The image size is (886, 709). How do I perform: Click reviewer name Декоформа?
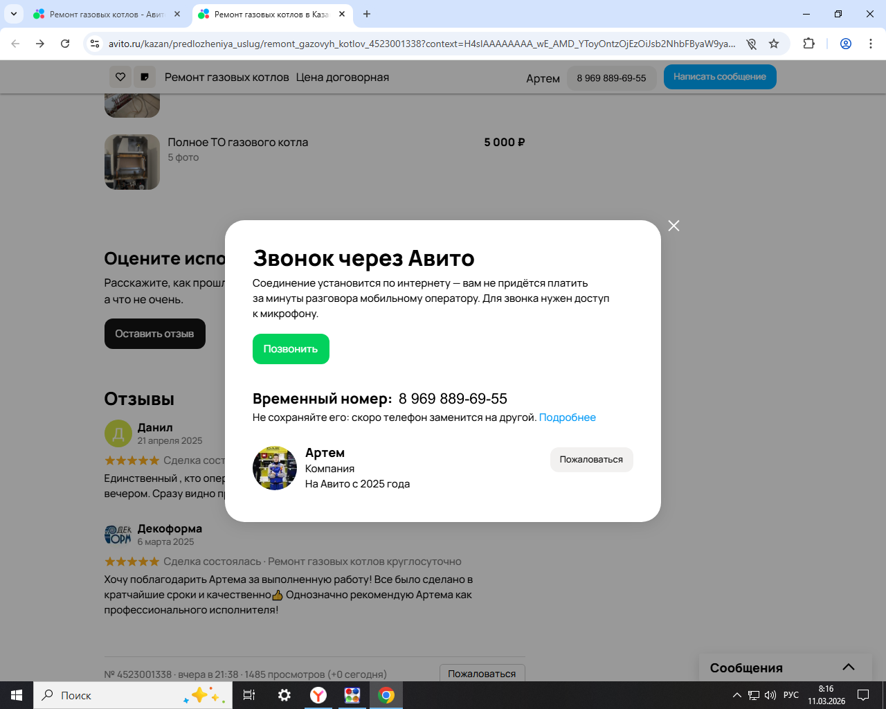[170, 528]
